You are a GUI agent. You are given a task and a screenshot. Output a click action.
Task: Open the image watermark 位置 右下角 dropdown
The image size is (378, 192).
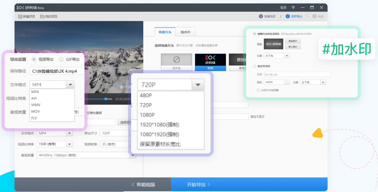(x=276, y=56)
